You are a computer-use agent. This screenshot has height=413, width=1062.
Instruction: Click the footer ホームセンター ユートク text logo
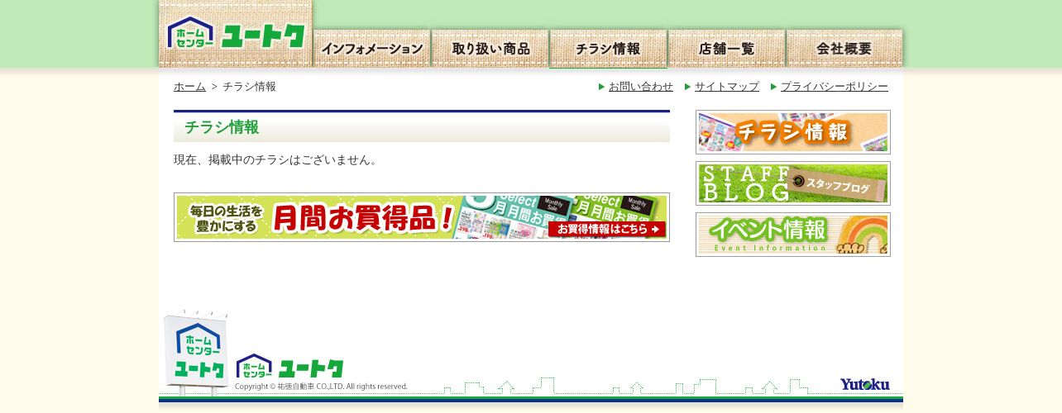289,367
